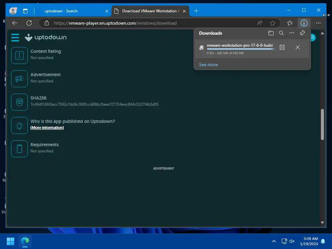Open the Uptodown hamburger menu
Viewport: 332px width, 249px height.
15,38
